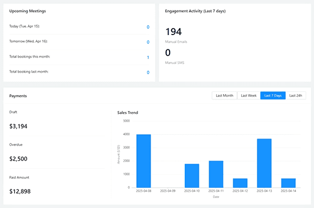
Task: Click the Tomorrow (Wed, Apr 16) label
Action: (x=28, y=41)
